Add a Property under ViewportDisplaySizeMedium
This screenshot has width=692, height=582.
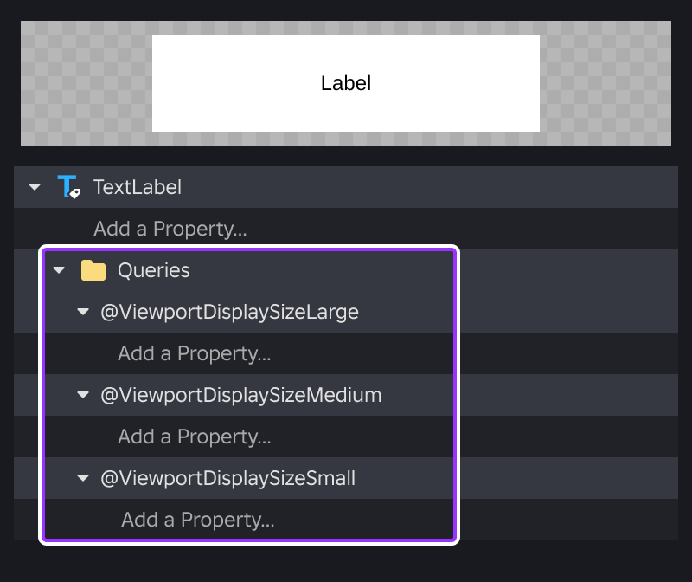click(x=194, y=436)
